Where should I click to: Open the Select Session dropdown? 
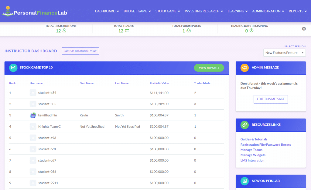(x=284, y=53)
